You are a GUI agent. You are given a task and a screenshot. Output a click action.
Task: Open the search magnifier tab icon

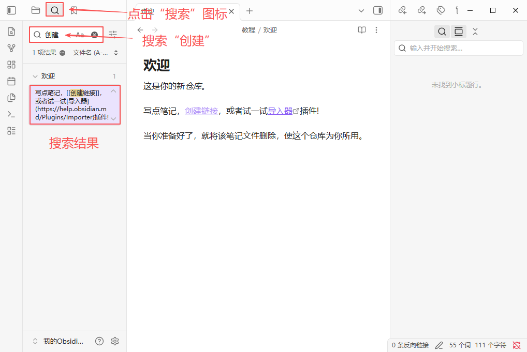click(x=55, y=10)
